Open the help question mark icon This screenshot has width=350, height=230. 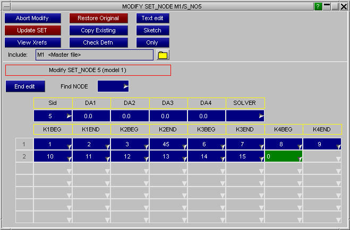[x=318, y=6]
